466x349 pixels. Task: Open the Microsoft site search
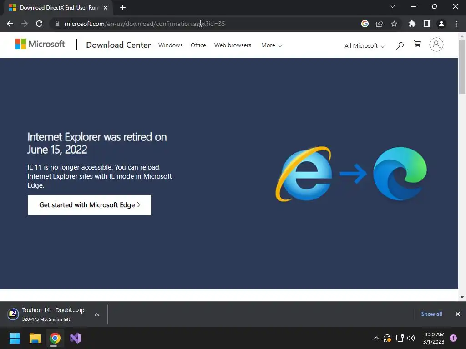click(400, 45)
